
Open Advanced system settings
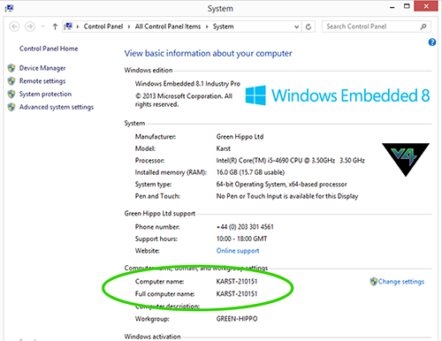[57, 107]
